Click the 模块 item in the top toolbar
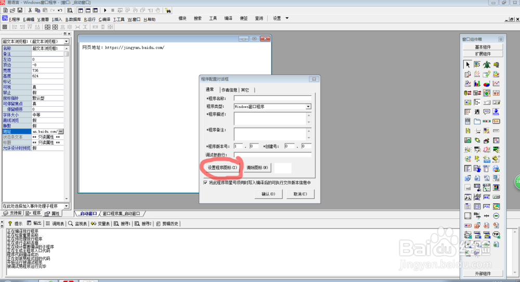The image size is (520, 282). (183, 18)
